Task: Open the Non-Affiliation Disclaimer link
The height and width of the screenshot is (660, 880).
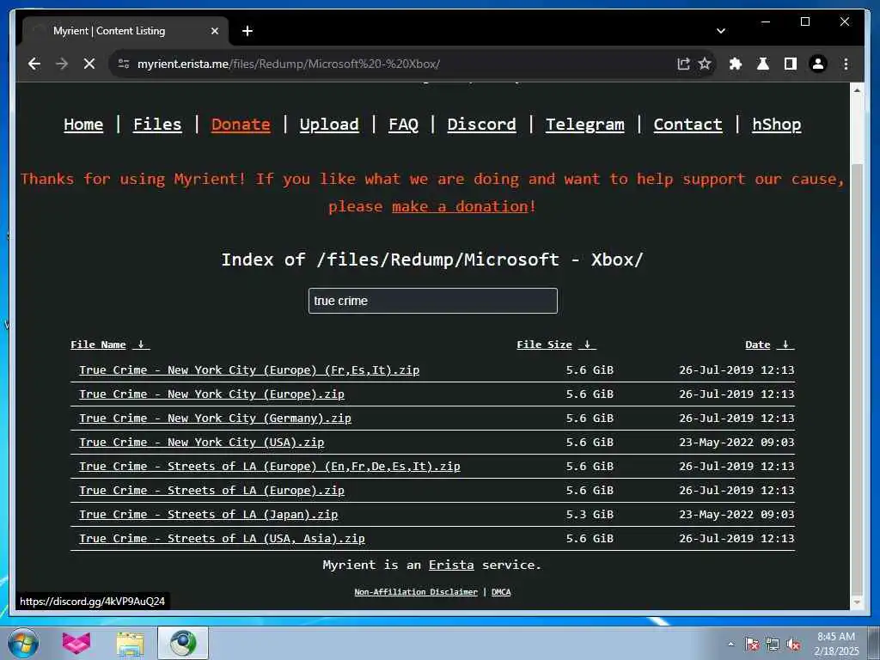Action: [x=416, y=592]
